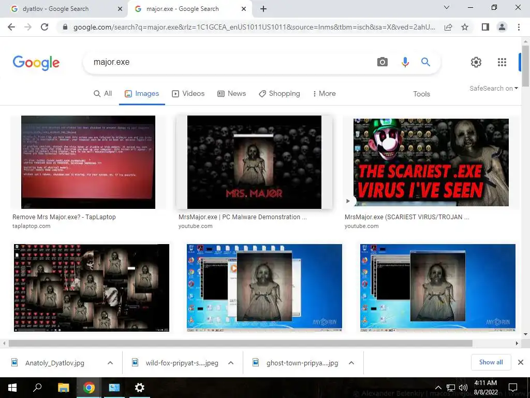Open 'MrsMajor.exe | PC Malware Demonstration' link
530x398 pixels.
click(x=243, y=217)
